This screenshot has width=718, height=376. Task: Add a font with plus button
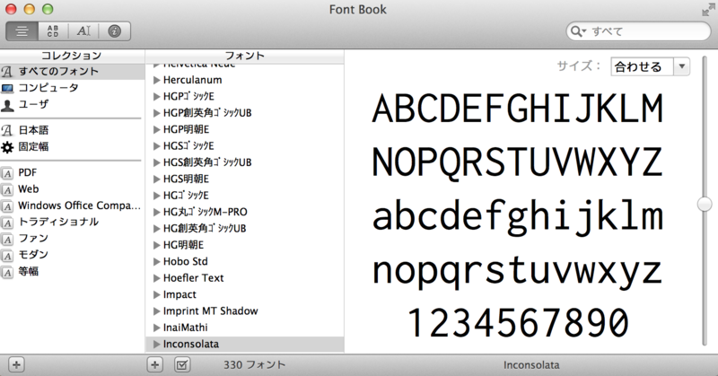tap(154, 365)
